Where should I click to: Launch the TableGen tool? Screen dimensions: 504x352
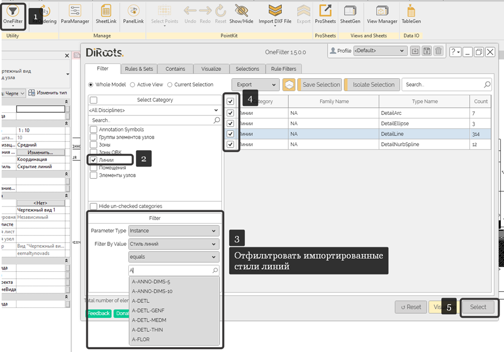point(411,15)
